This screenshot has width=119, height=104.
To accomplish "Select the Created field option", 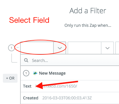I will (70, 98).
